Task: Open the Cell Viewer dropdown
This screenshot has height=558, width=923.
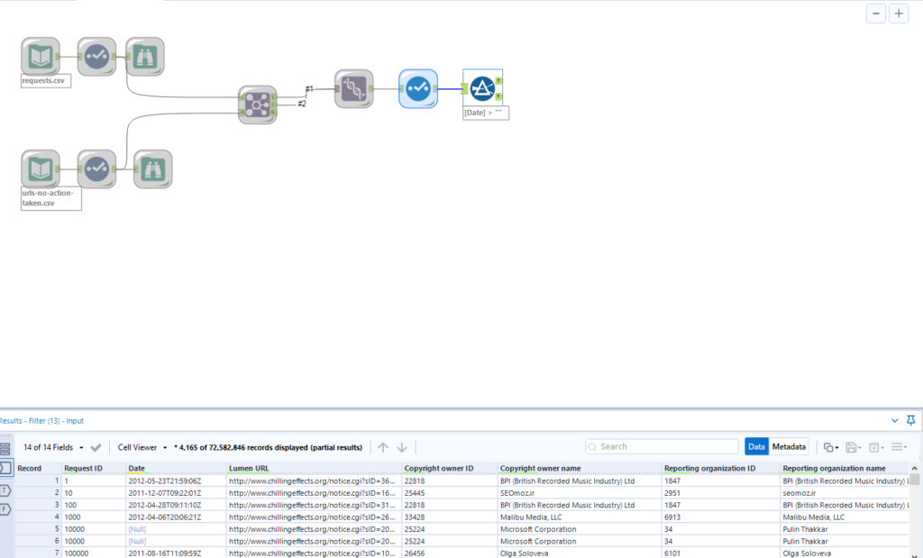Action: (x=142, y=447)
